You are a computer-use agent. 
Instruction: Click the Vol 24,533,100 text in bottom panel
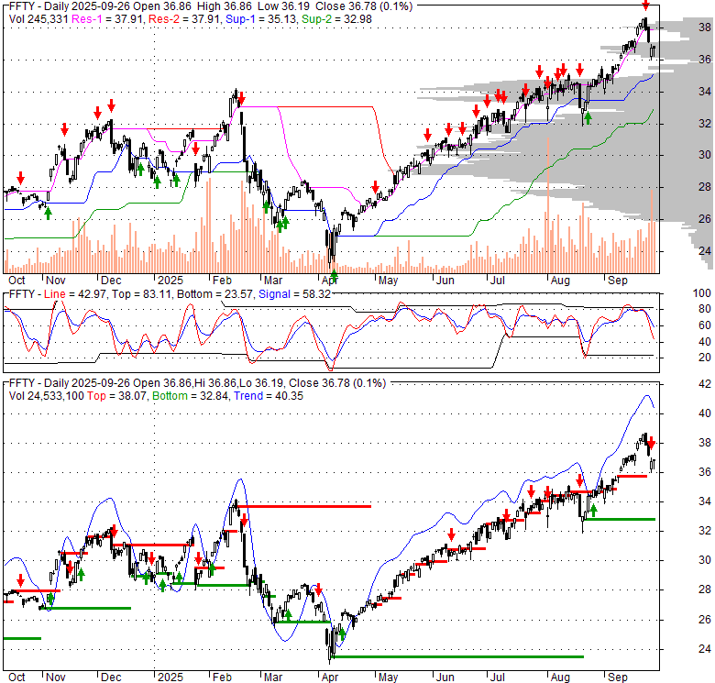click(x=46, y=396)
